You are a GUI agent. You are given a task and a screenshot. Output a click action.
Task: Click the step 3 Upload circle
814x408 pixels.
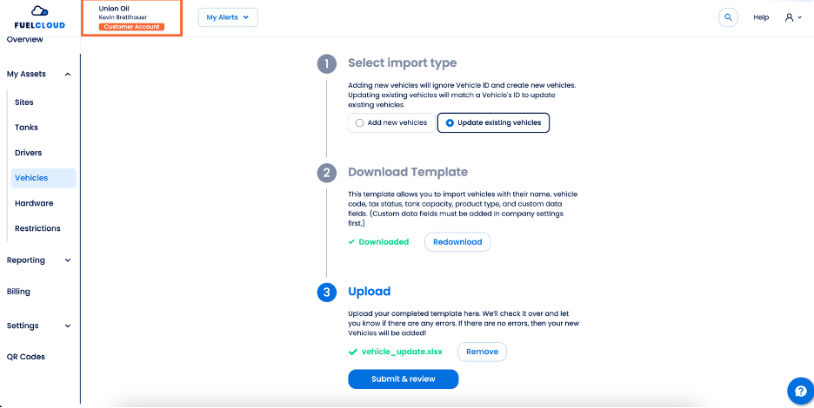[326, 292]
